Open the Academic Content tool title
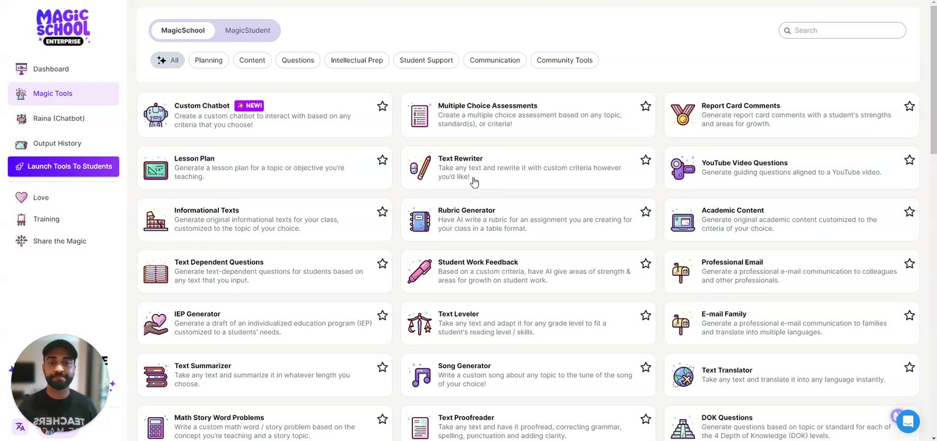The width and height of the screenshot is (937, 441). click(732, 210)
